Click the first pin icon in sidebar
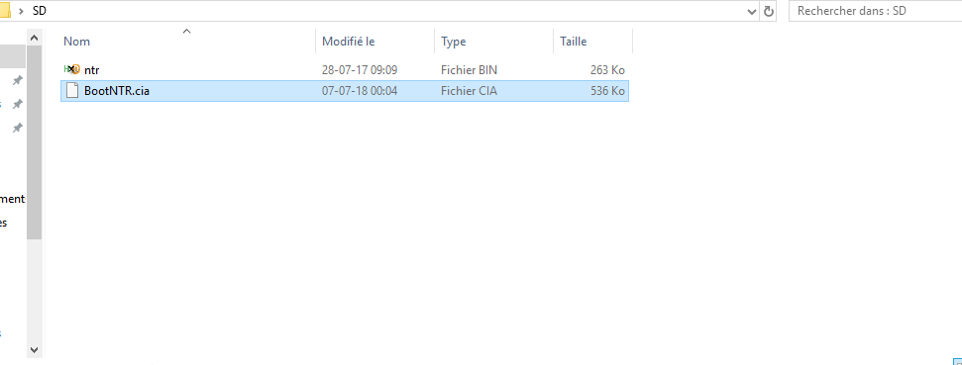Screen dimensions: 962x365 [x=18, y=80]
